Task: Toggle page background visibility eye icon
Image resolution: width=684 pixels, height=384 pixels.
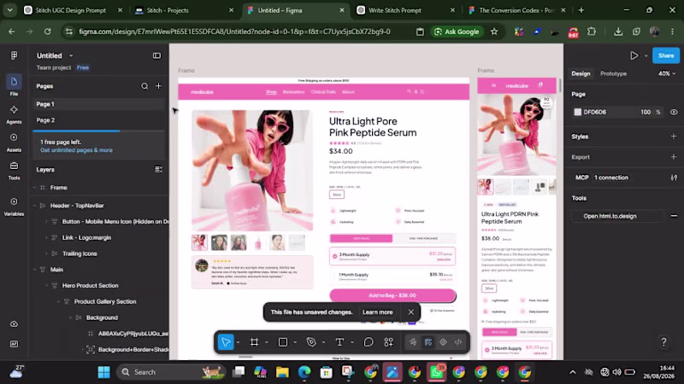Action: (674, 112)
